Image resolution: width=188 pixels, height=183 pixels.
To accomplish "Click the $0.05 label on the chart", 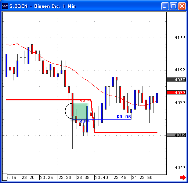I will pos(124,117).
